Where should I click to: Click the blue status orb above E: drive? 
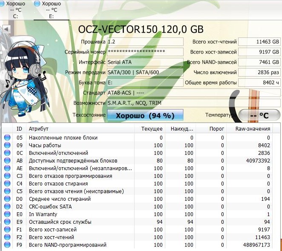click(37, 4)
